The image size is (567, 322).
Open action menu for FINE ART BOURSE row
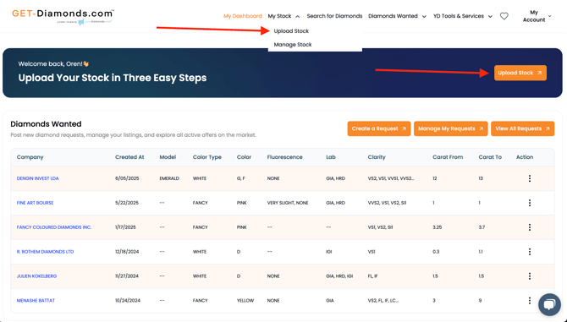coord(530,203)
